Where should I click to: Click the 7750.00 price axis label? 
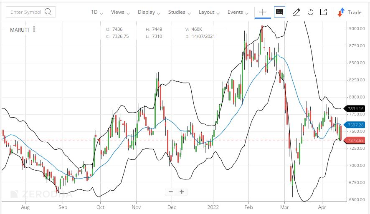(357, 114)
